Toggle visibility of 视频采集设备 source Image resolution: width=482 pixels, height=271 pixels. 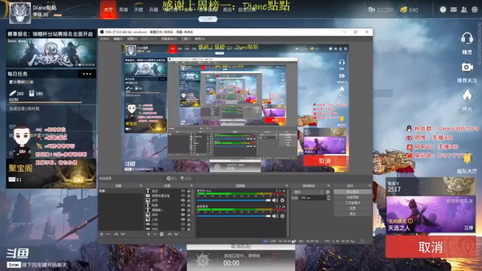183,195
